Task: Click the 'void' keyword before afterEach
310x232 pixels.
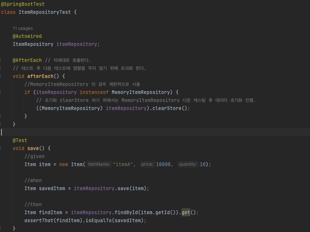Action: click(x=19, y=76)
